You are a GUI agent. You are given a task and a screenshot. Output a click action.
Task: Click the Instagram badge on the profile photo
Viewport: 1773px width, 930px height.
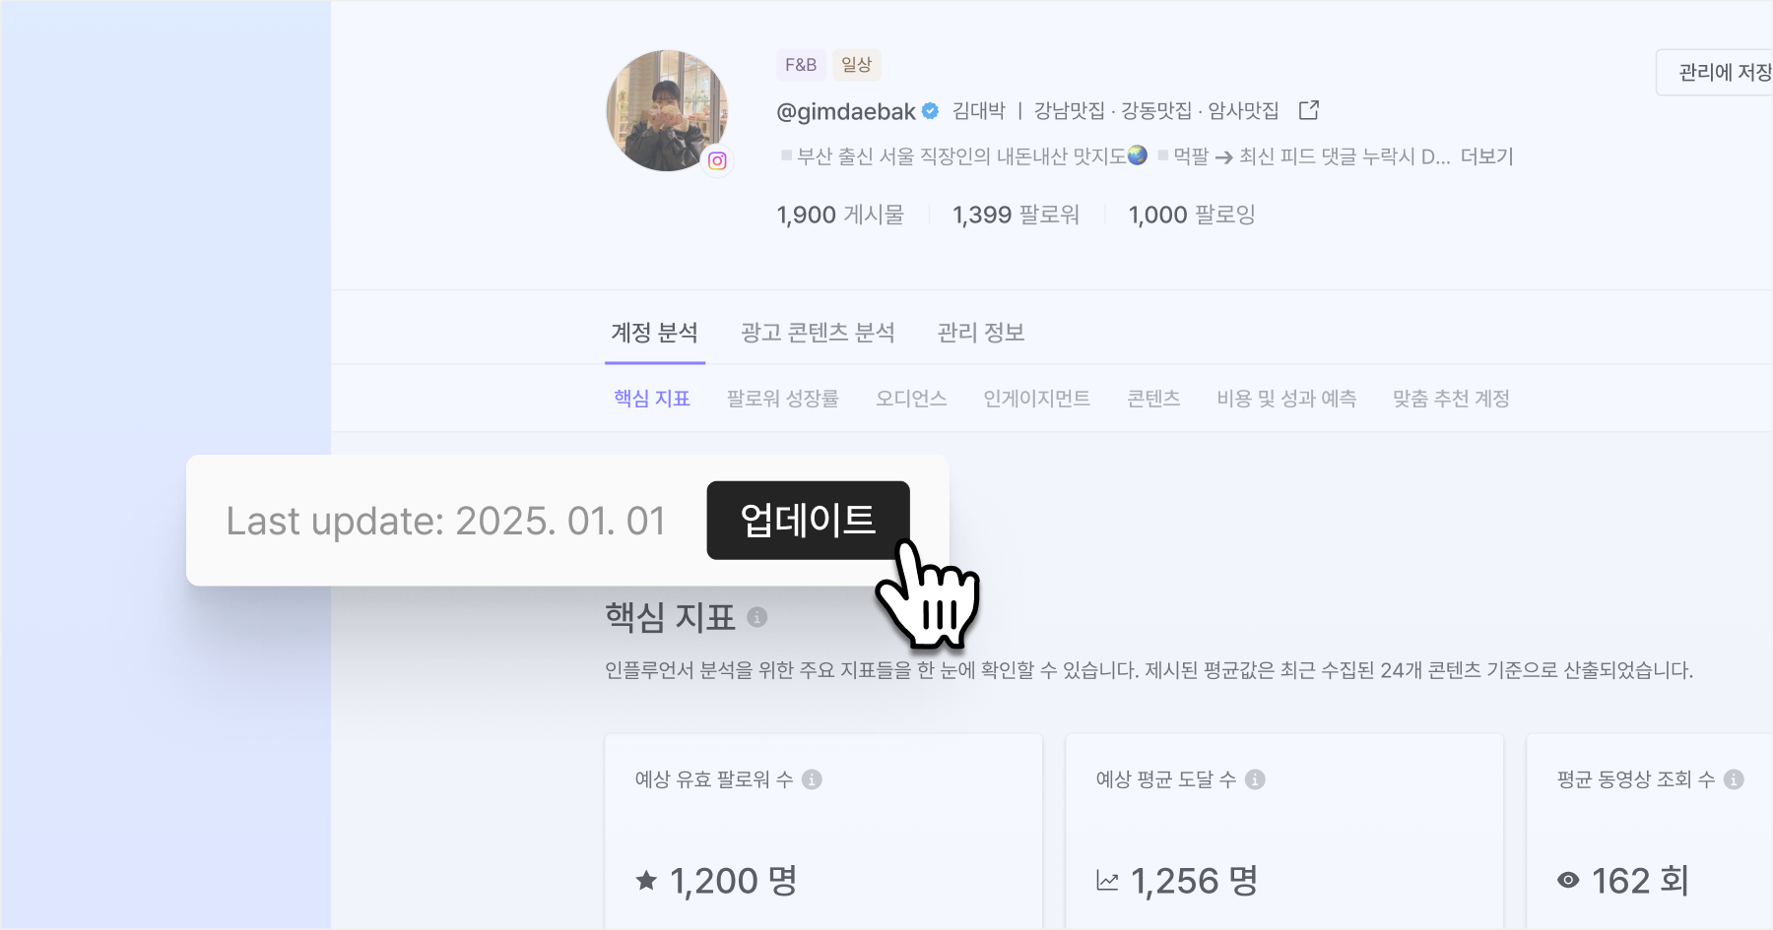717,160
